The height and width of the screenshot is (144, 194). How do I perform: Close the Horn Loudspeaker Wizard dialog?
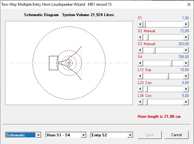[189, 4]
